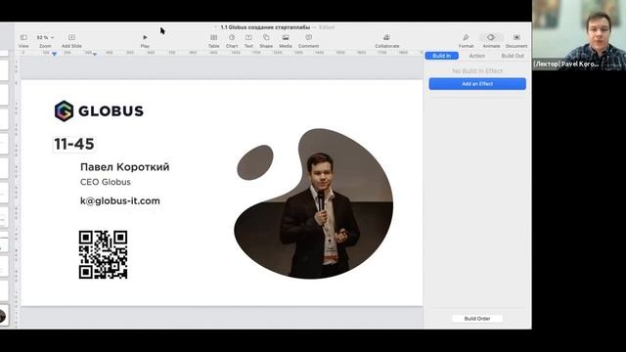Image resolution: width=626 pixels, height=352 pixels.
Task: Select the bottom slide thumbnail in navigator
Action: 3,316
